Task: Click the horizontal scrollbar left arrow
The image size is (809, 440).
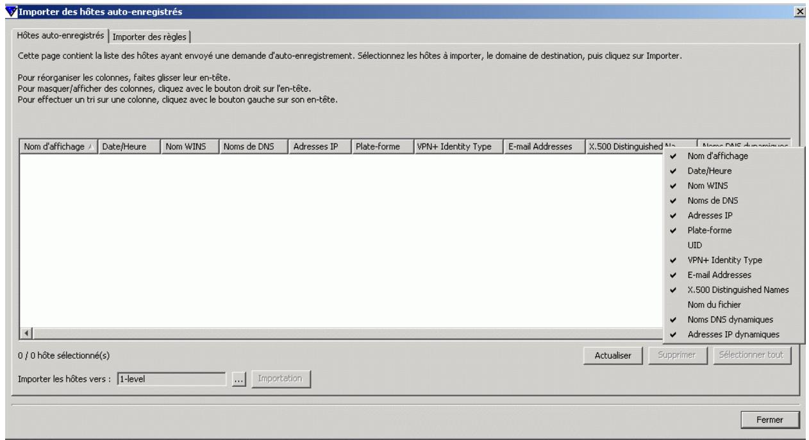Action: [x=26, y=334]
